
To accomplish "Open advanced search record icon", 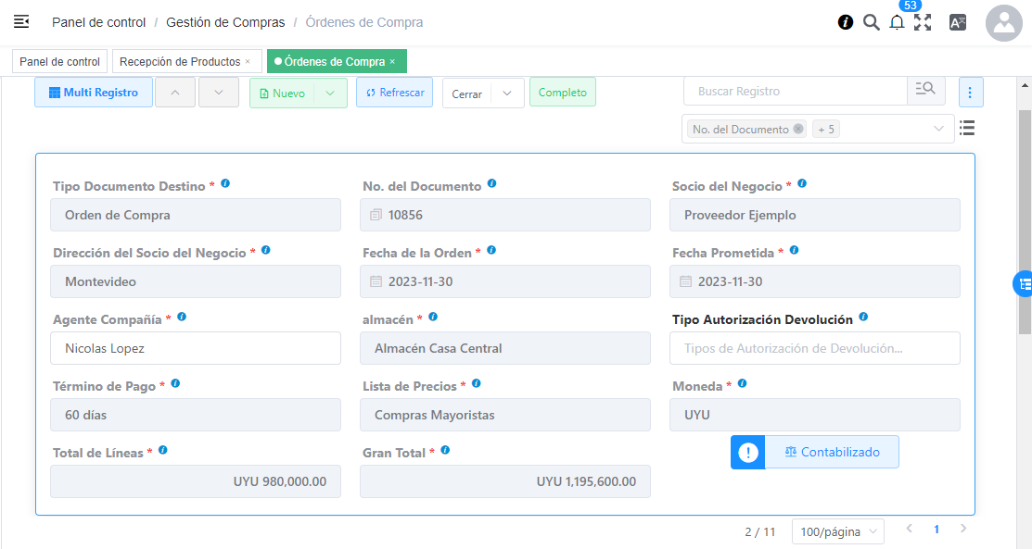I will (925, 90).
